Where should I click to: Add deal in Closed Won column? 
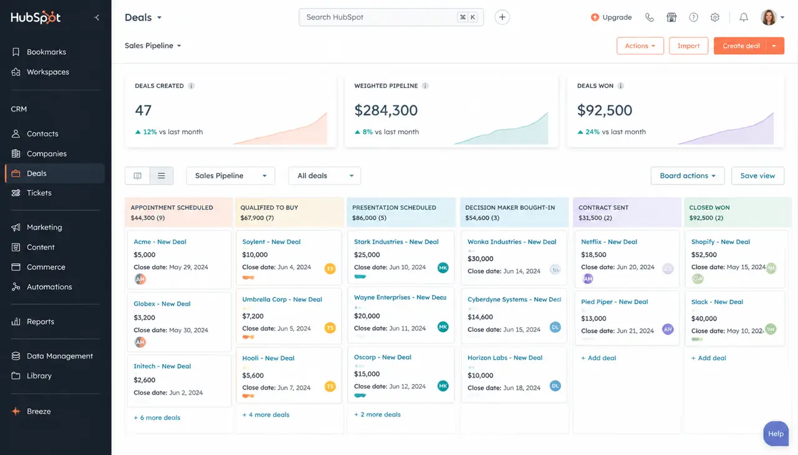click(709, 358)
